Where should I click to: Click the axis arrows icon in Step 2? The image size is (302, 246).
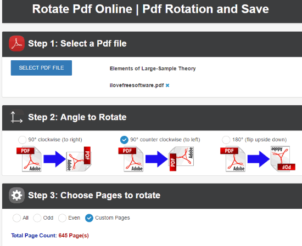[x=16, y=117]
